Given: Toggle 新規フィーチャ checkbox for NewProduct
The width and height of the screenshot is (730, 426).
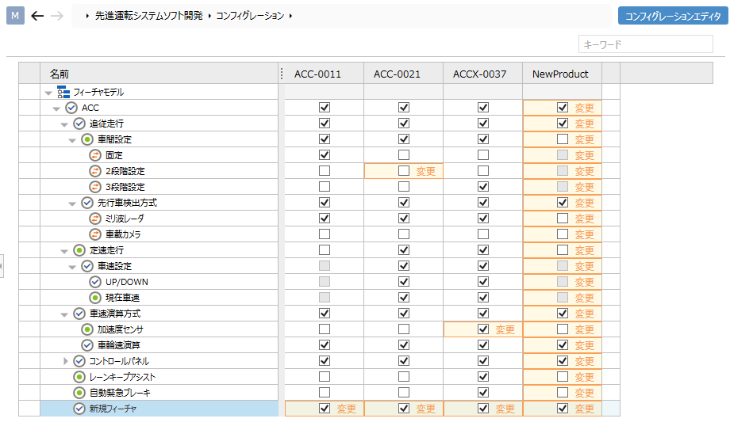Looking at the screenshot, I should [x=563, y=408].
